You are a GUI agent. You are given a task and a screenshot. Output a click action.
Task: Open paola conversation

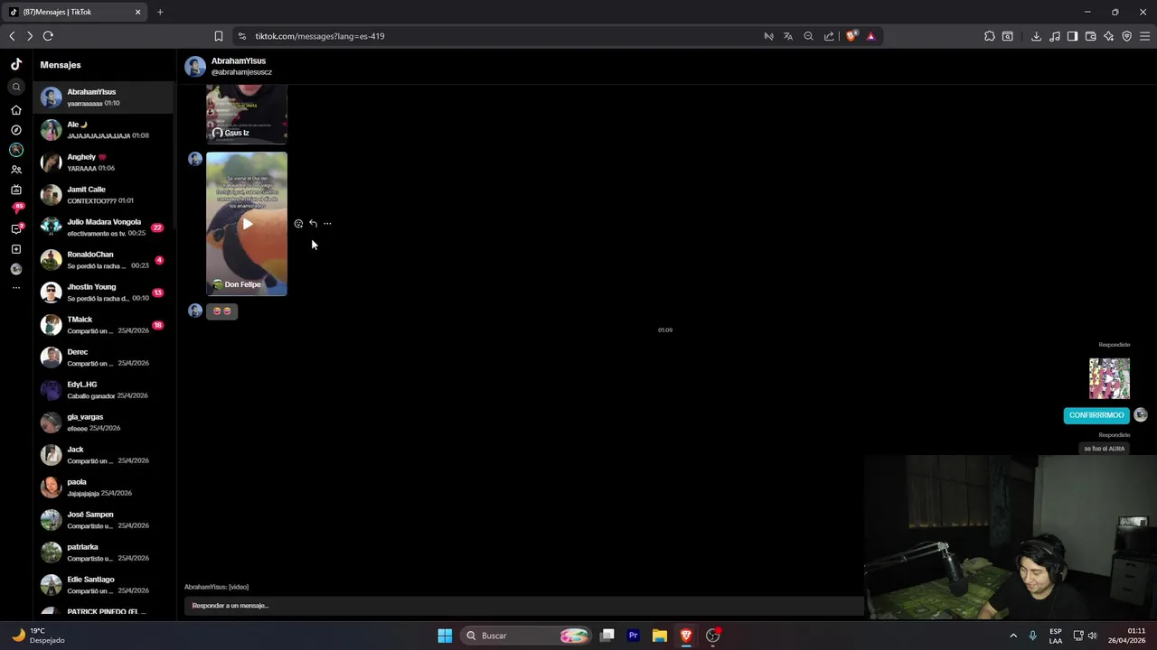click(103, 487)
